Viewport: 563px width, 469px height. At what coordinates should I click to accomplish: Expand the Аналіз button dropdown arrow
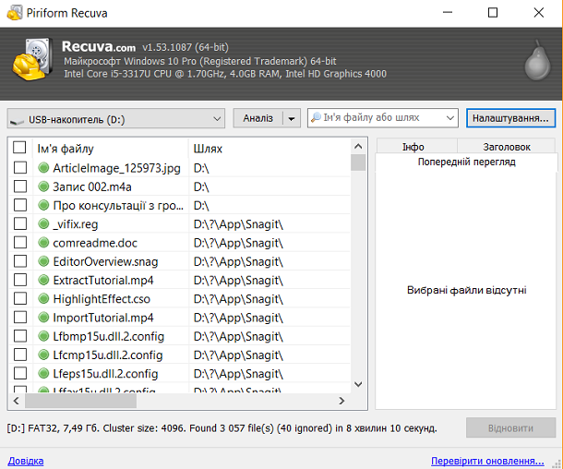[x=292, y=118]
